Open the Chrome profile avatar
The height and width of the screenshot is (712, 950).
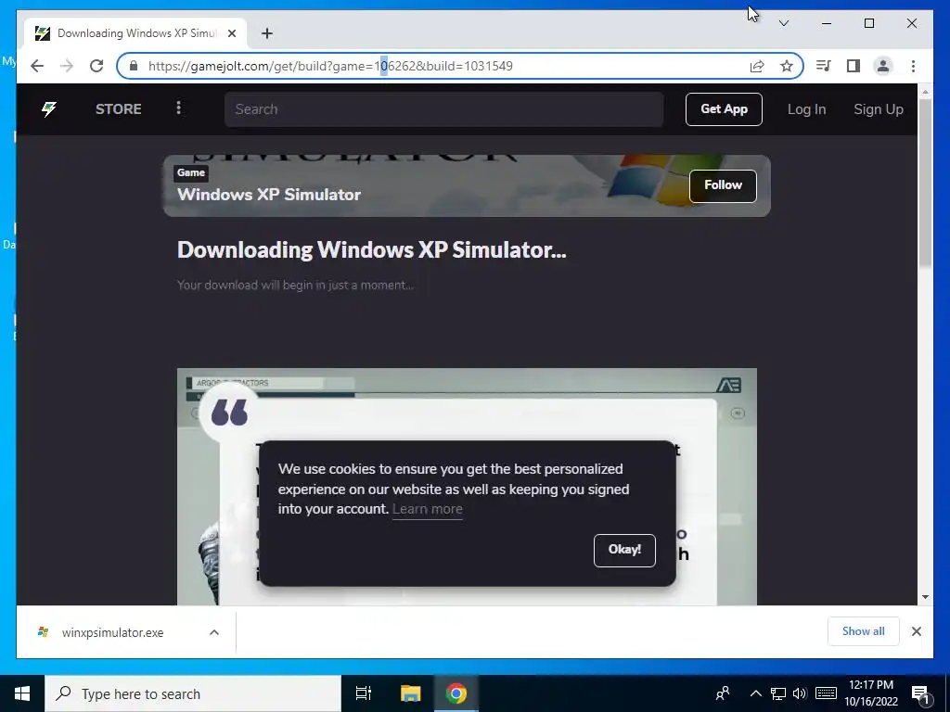coord(883,66)
